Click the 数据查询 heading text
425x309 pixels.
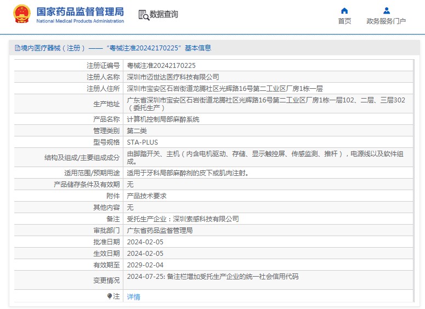click(163, 15)
